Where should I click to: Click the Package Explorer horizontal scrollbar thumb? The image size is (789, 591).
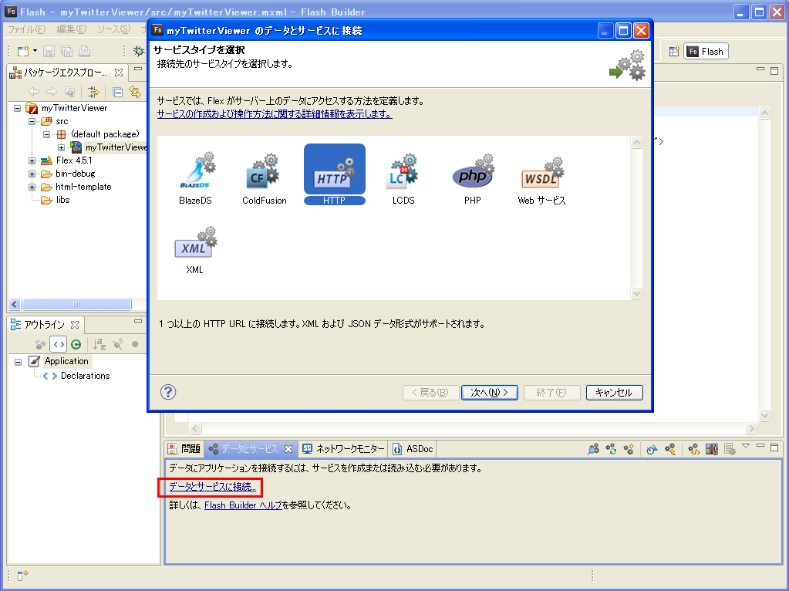(76, 305)
